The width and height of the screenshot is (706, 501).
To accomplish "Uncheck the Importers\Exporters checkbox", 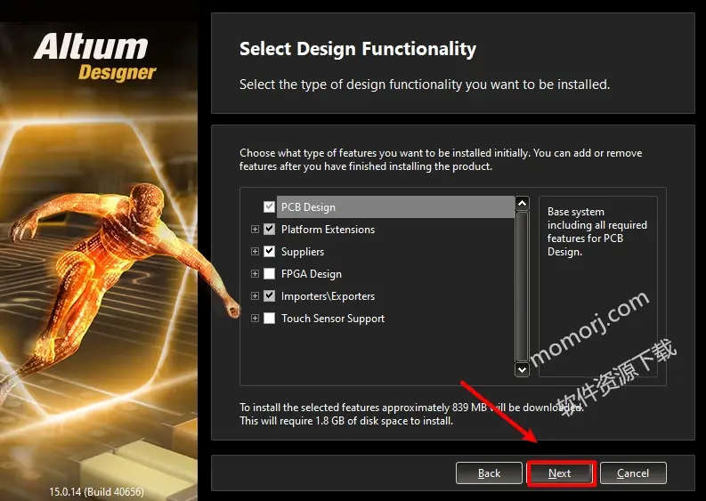I will tap(269, 295).
